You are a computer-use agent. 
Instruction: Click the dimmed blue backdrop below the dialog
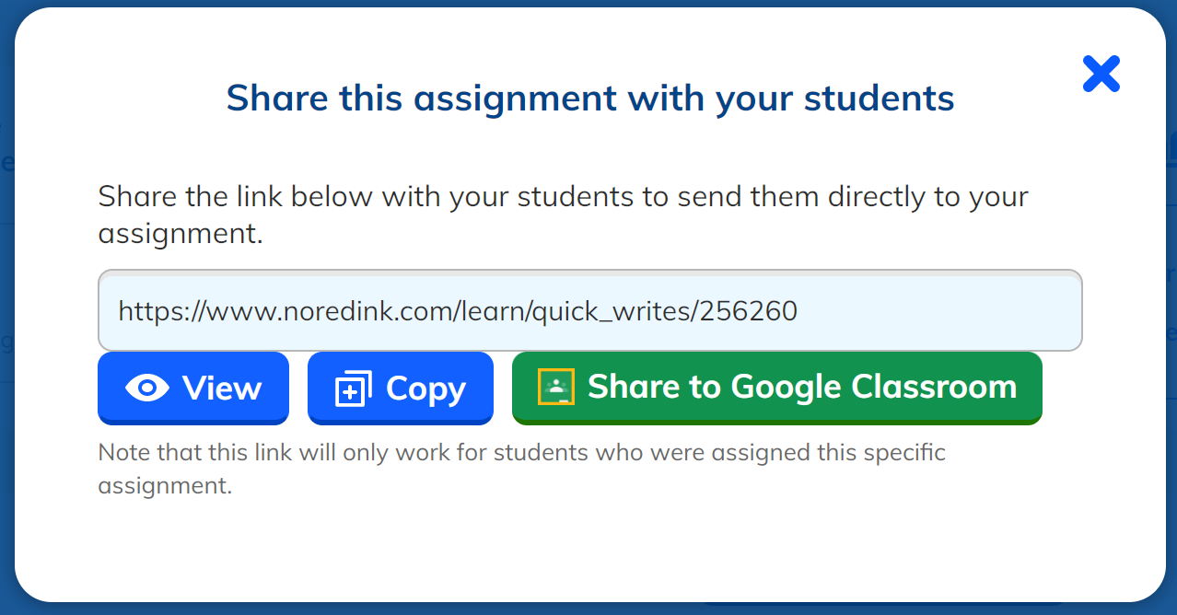click(589, 609)
